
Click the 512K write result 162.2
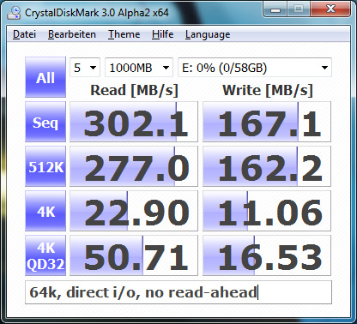(x=267, y=166)
